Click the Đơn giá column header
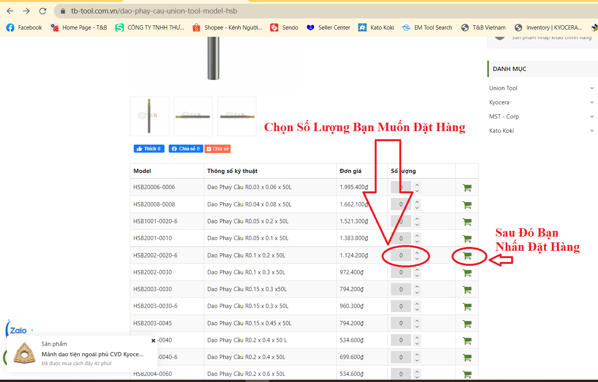Viewport: 598px width, 382px height. pos(350,171)
